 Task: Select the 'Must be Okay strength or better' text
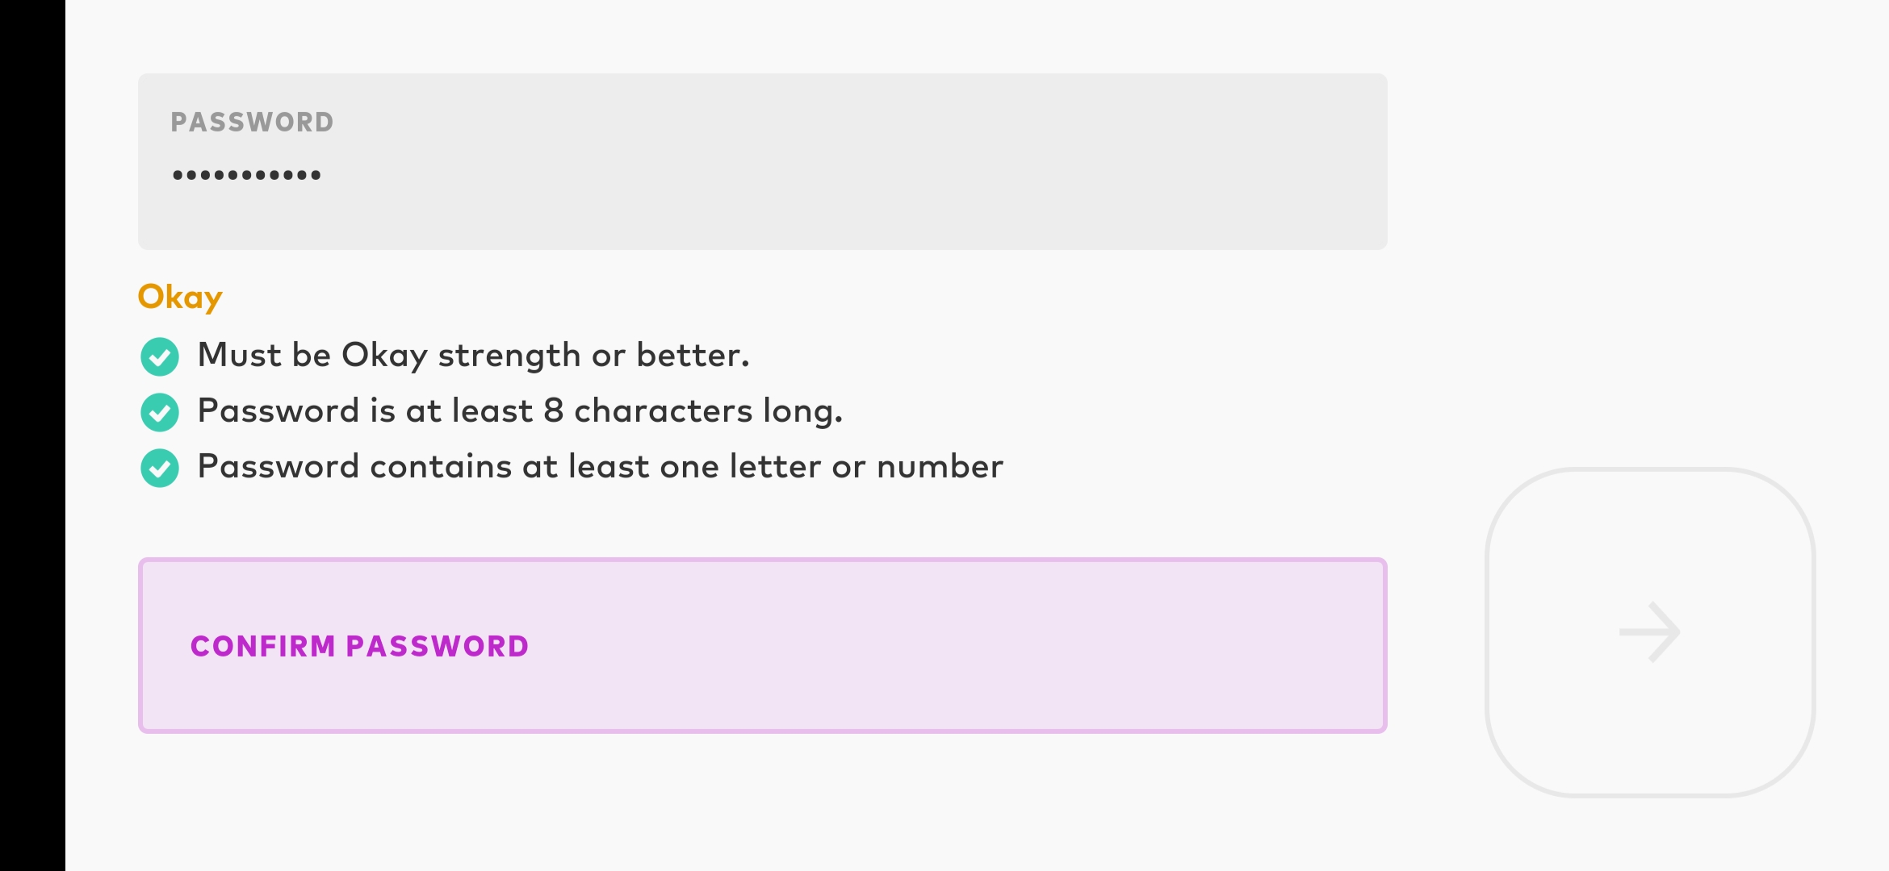[x=474, y=355]
